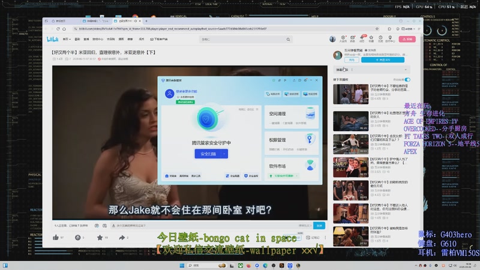The height and width of the screenshot is (270, 480).
Task: Click the 权限管理 key shield icon
Action: 310,139
